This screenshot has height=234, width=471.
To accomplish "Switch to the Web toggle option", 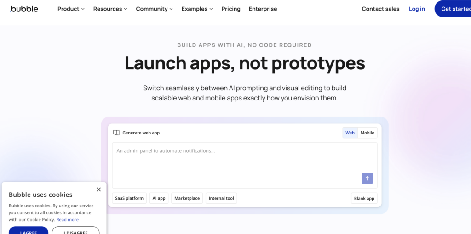I will [350, 133].
